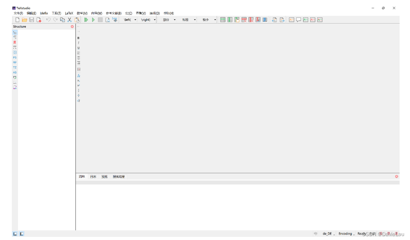This screenshot has width=410, height=240.
Task: Click Encoding in the status bar
Action: (x=345, y=233)
